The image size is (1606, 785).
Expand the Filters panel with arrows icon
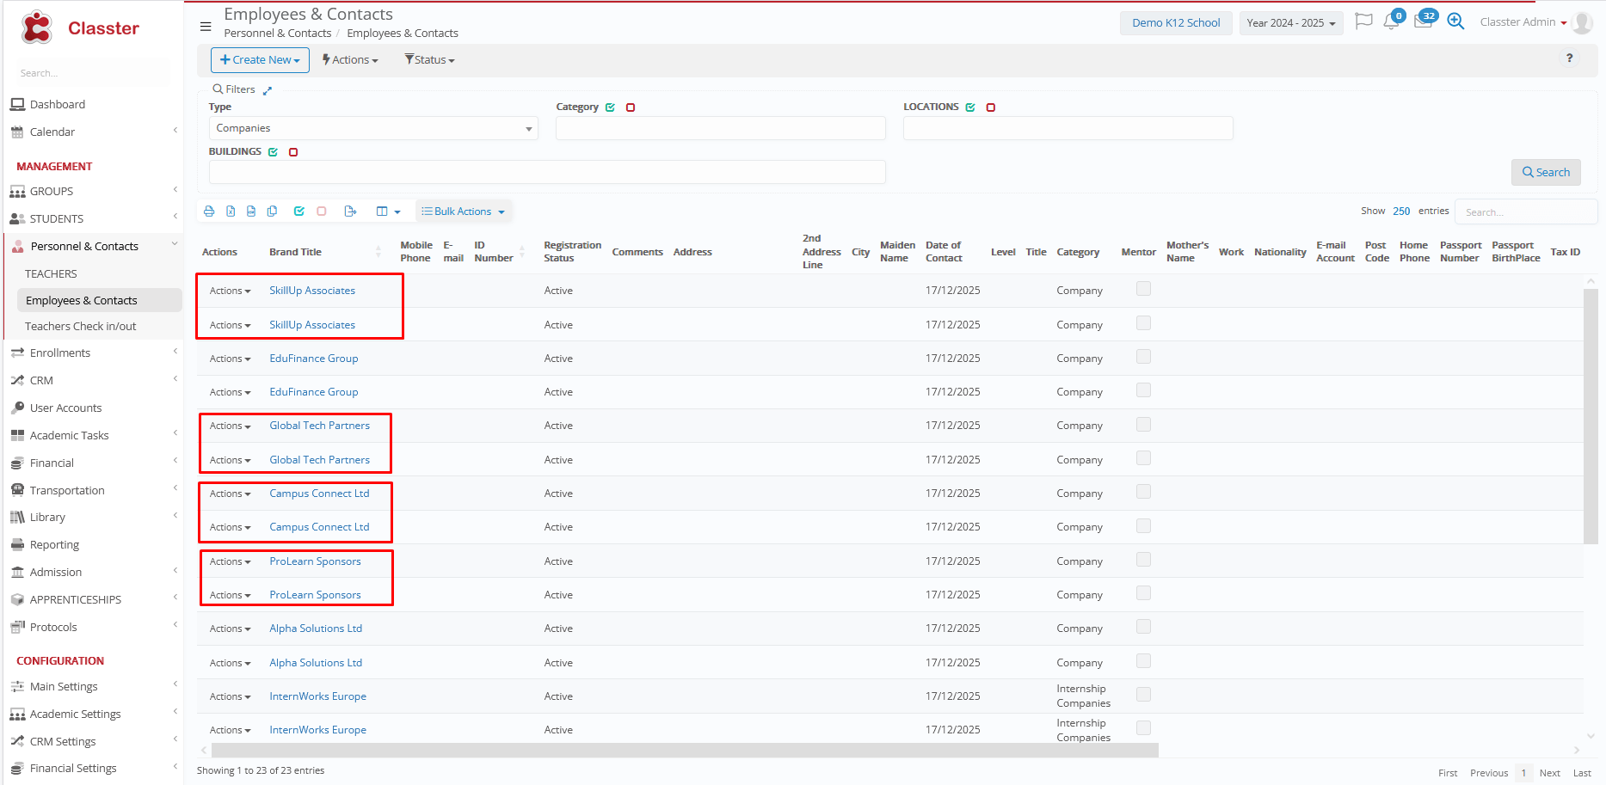pos(268,90)
